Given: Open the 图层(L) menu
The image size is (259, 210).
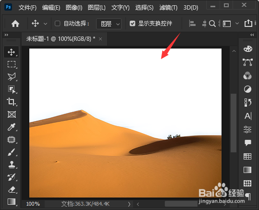Looking at the screenshot, I should point(97,7).
